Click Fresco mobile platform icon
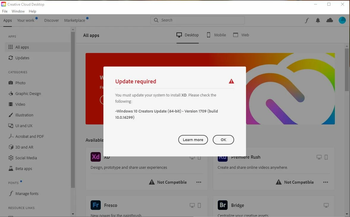Viewport: 350px width, 217px height. tap(199, 205)
